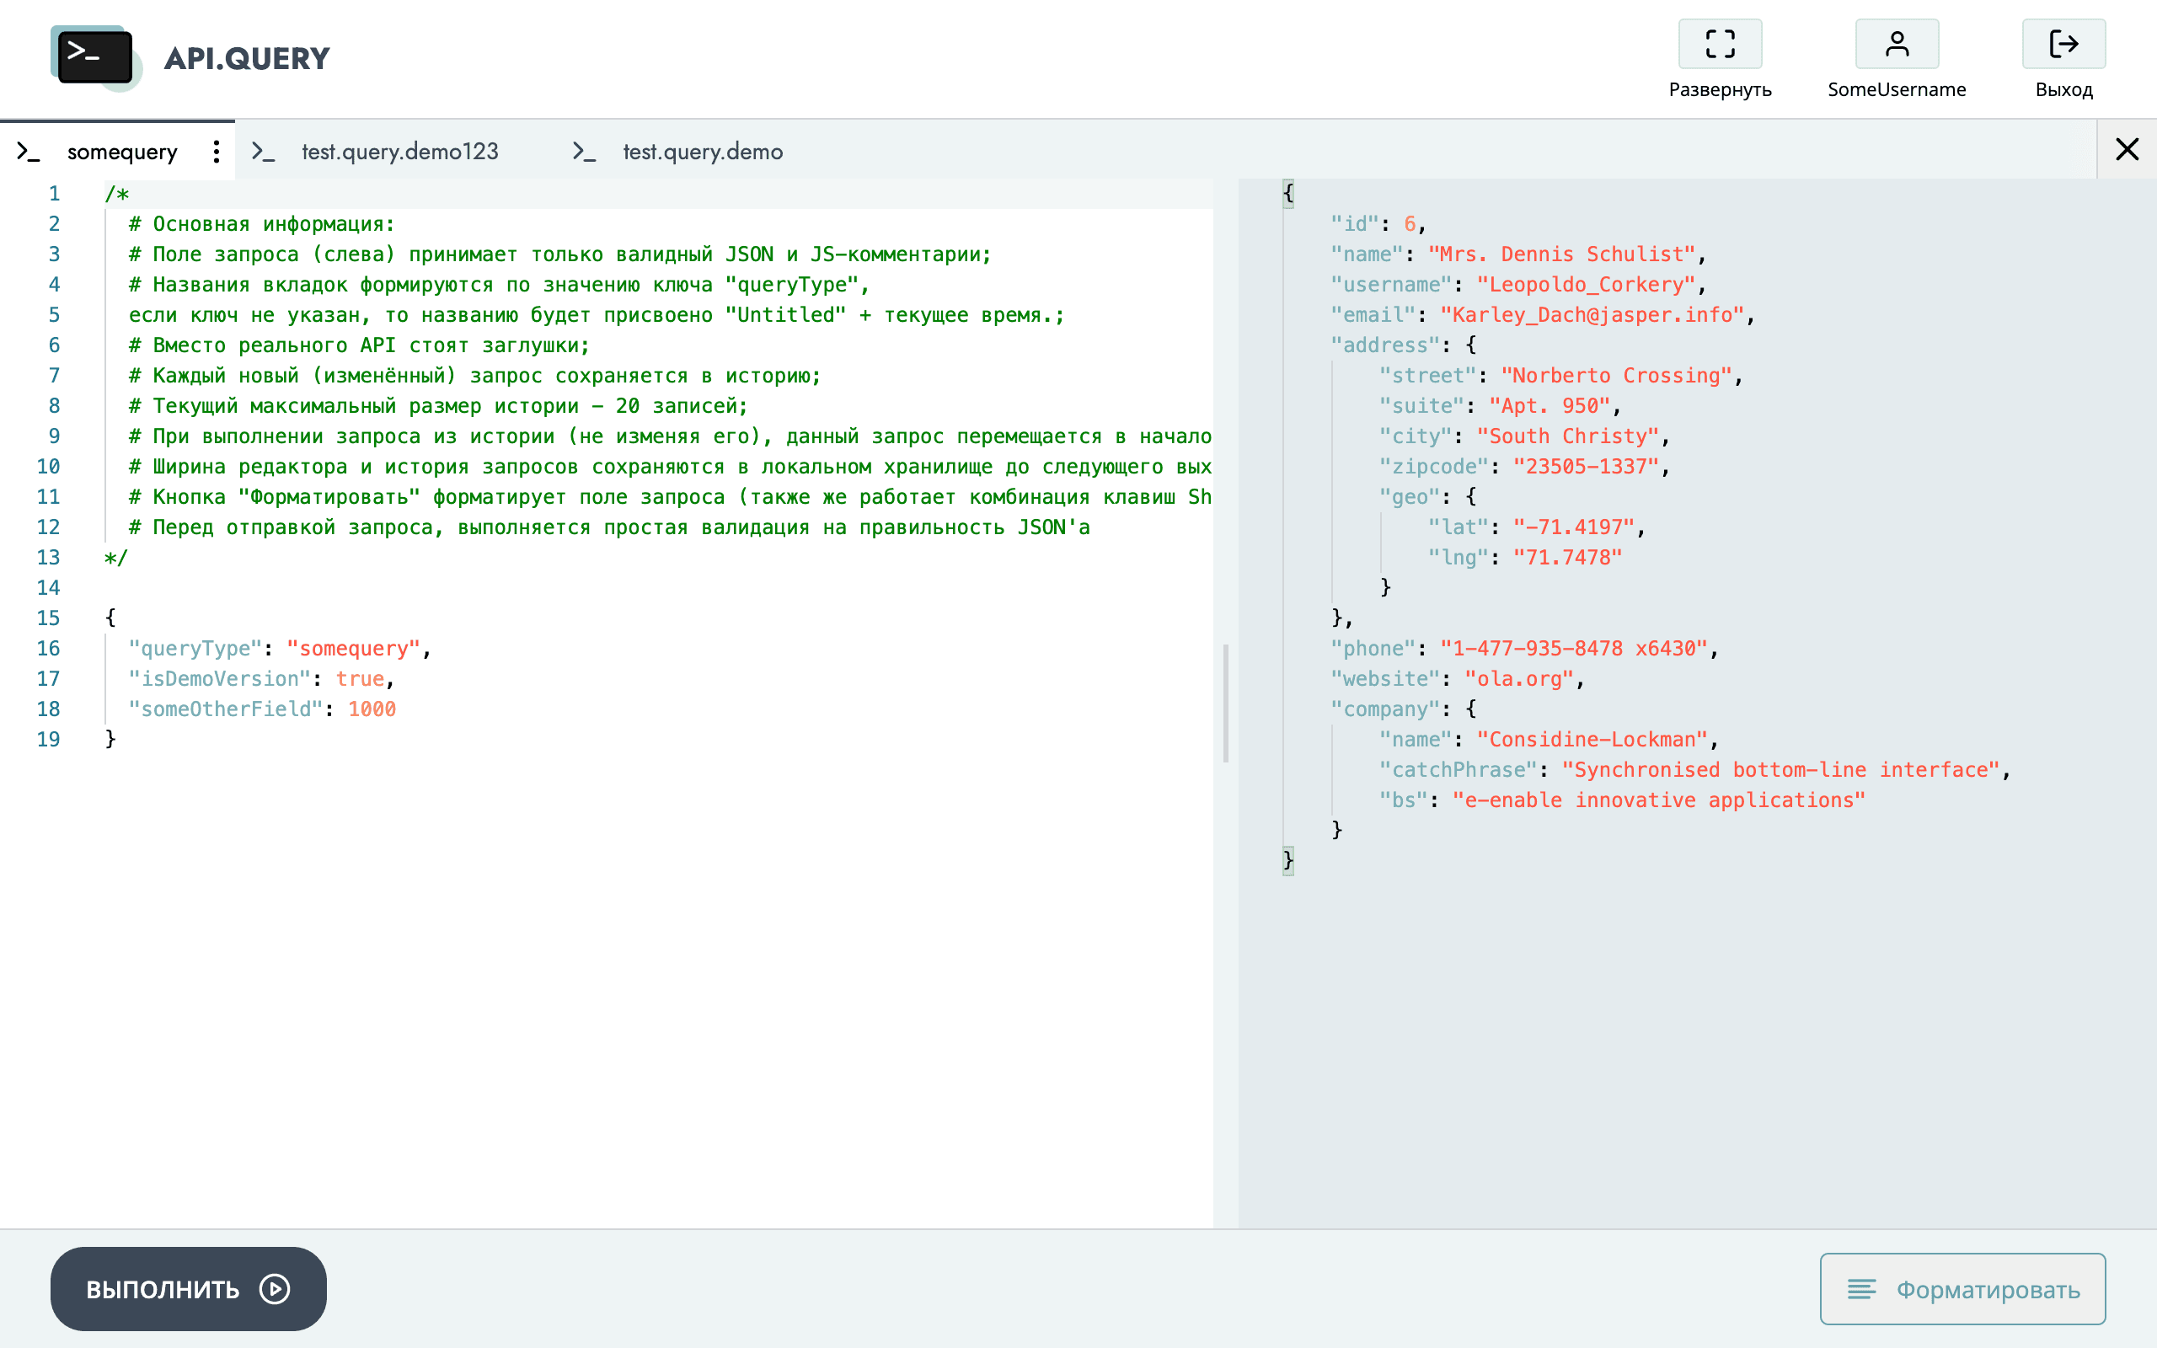
Task: Click the email value "Karley_Dach@jasper.info"
Action: click(1591, 315)
